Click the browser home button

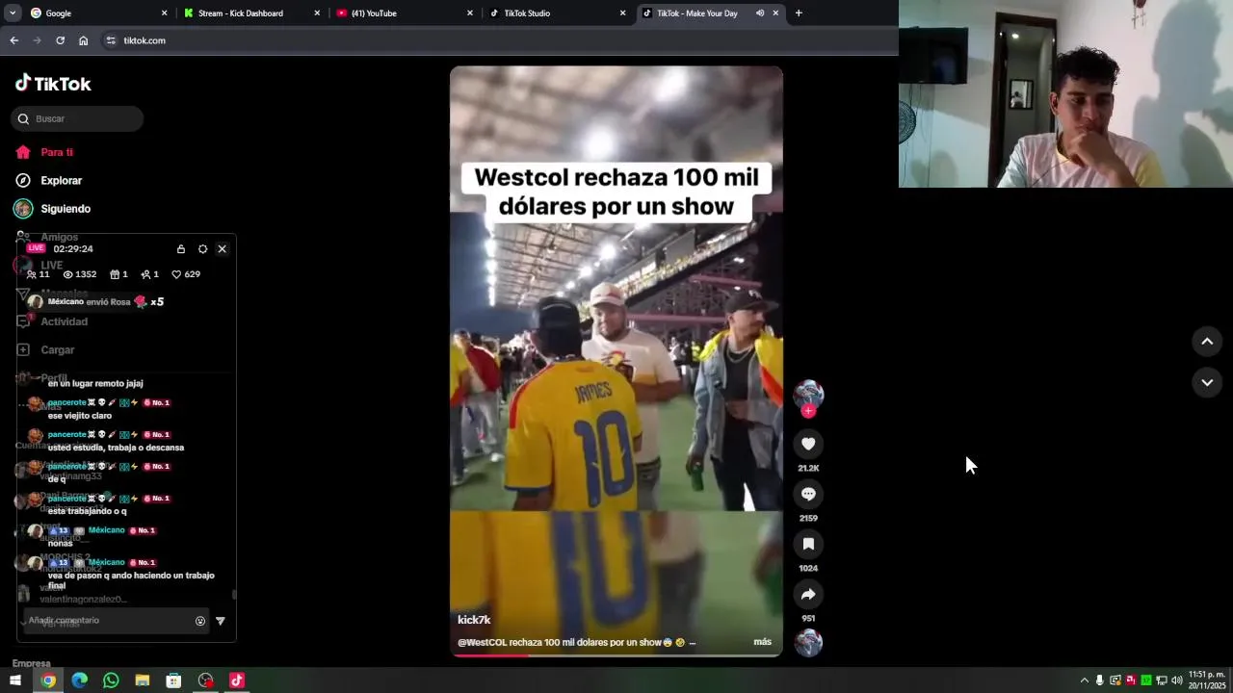(x=84, y=40)
